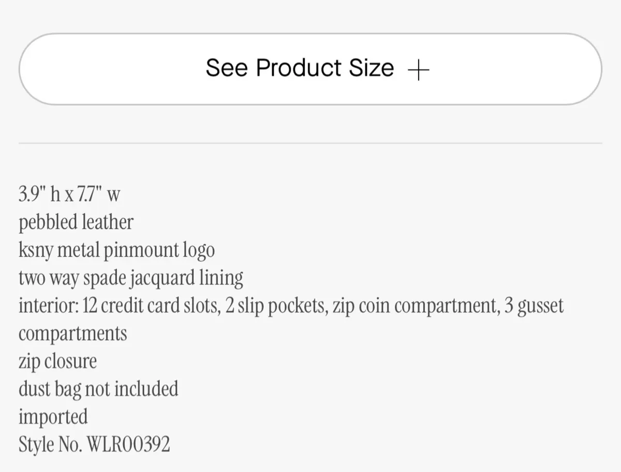This screenshot has height=472, width=621.
Task: Click the plus icon beside See Product Size
Action: point(419,69)
